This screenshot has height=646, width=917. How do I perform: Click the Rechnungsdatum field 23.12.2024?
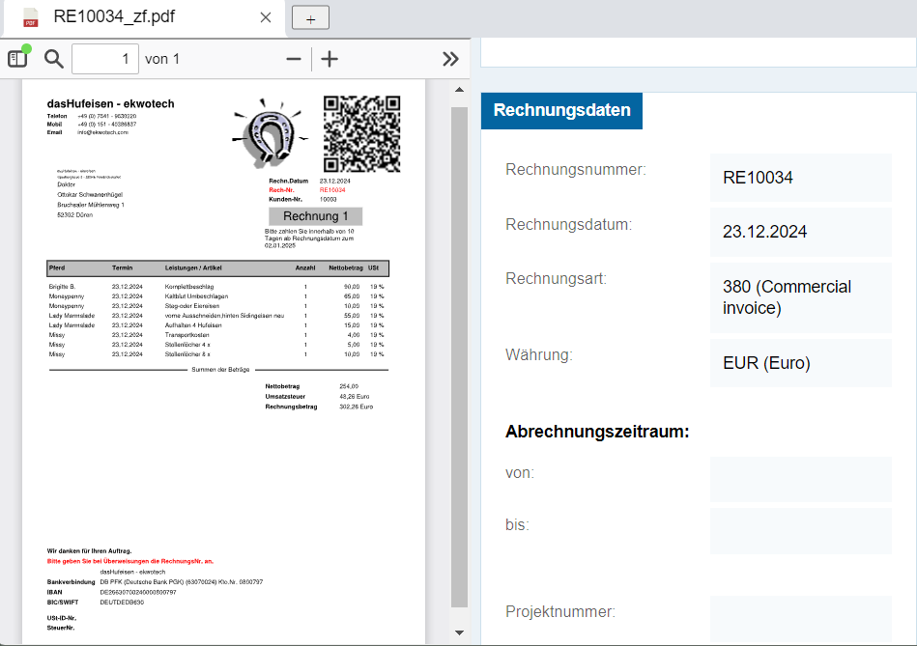pos(800,232)
